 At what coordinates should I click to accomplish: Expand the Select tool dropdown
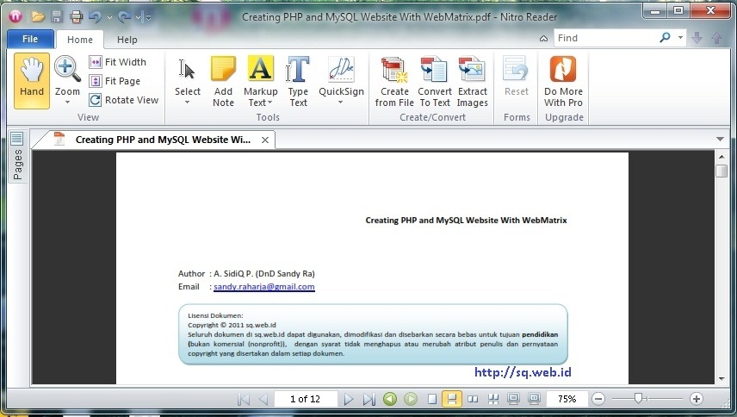(x=187, y=102)
